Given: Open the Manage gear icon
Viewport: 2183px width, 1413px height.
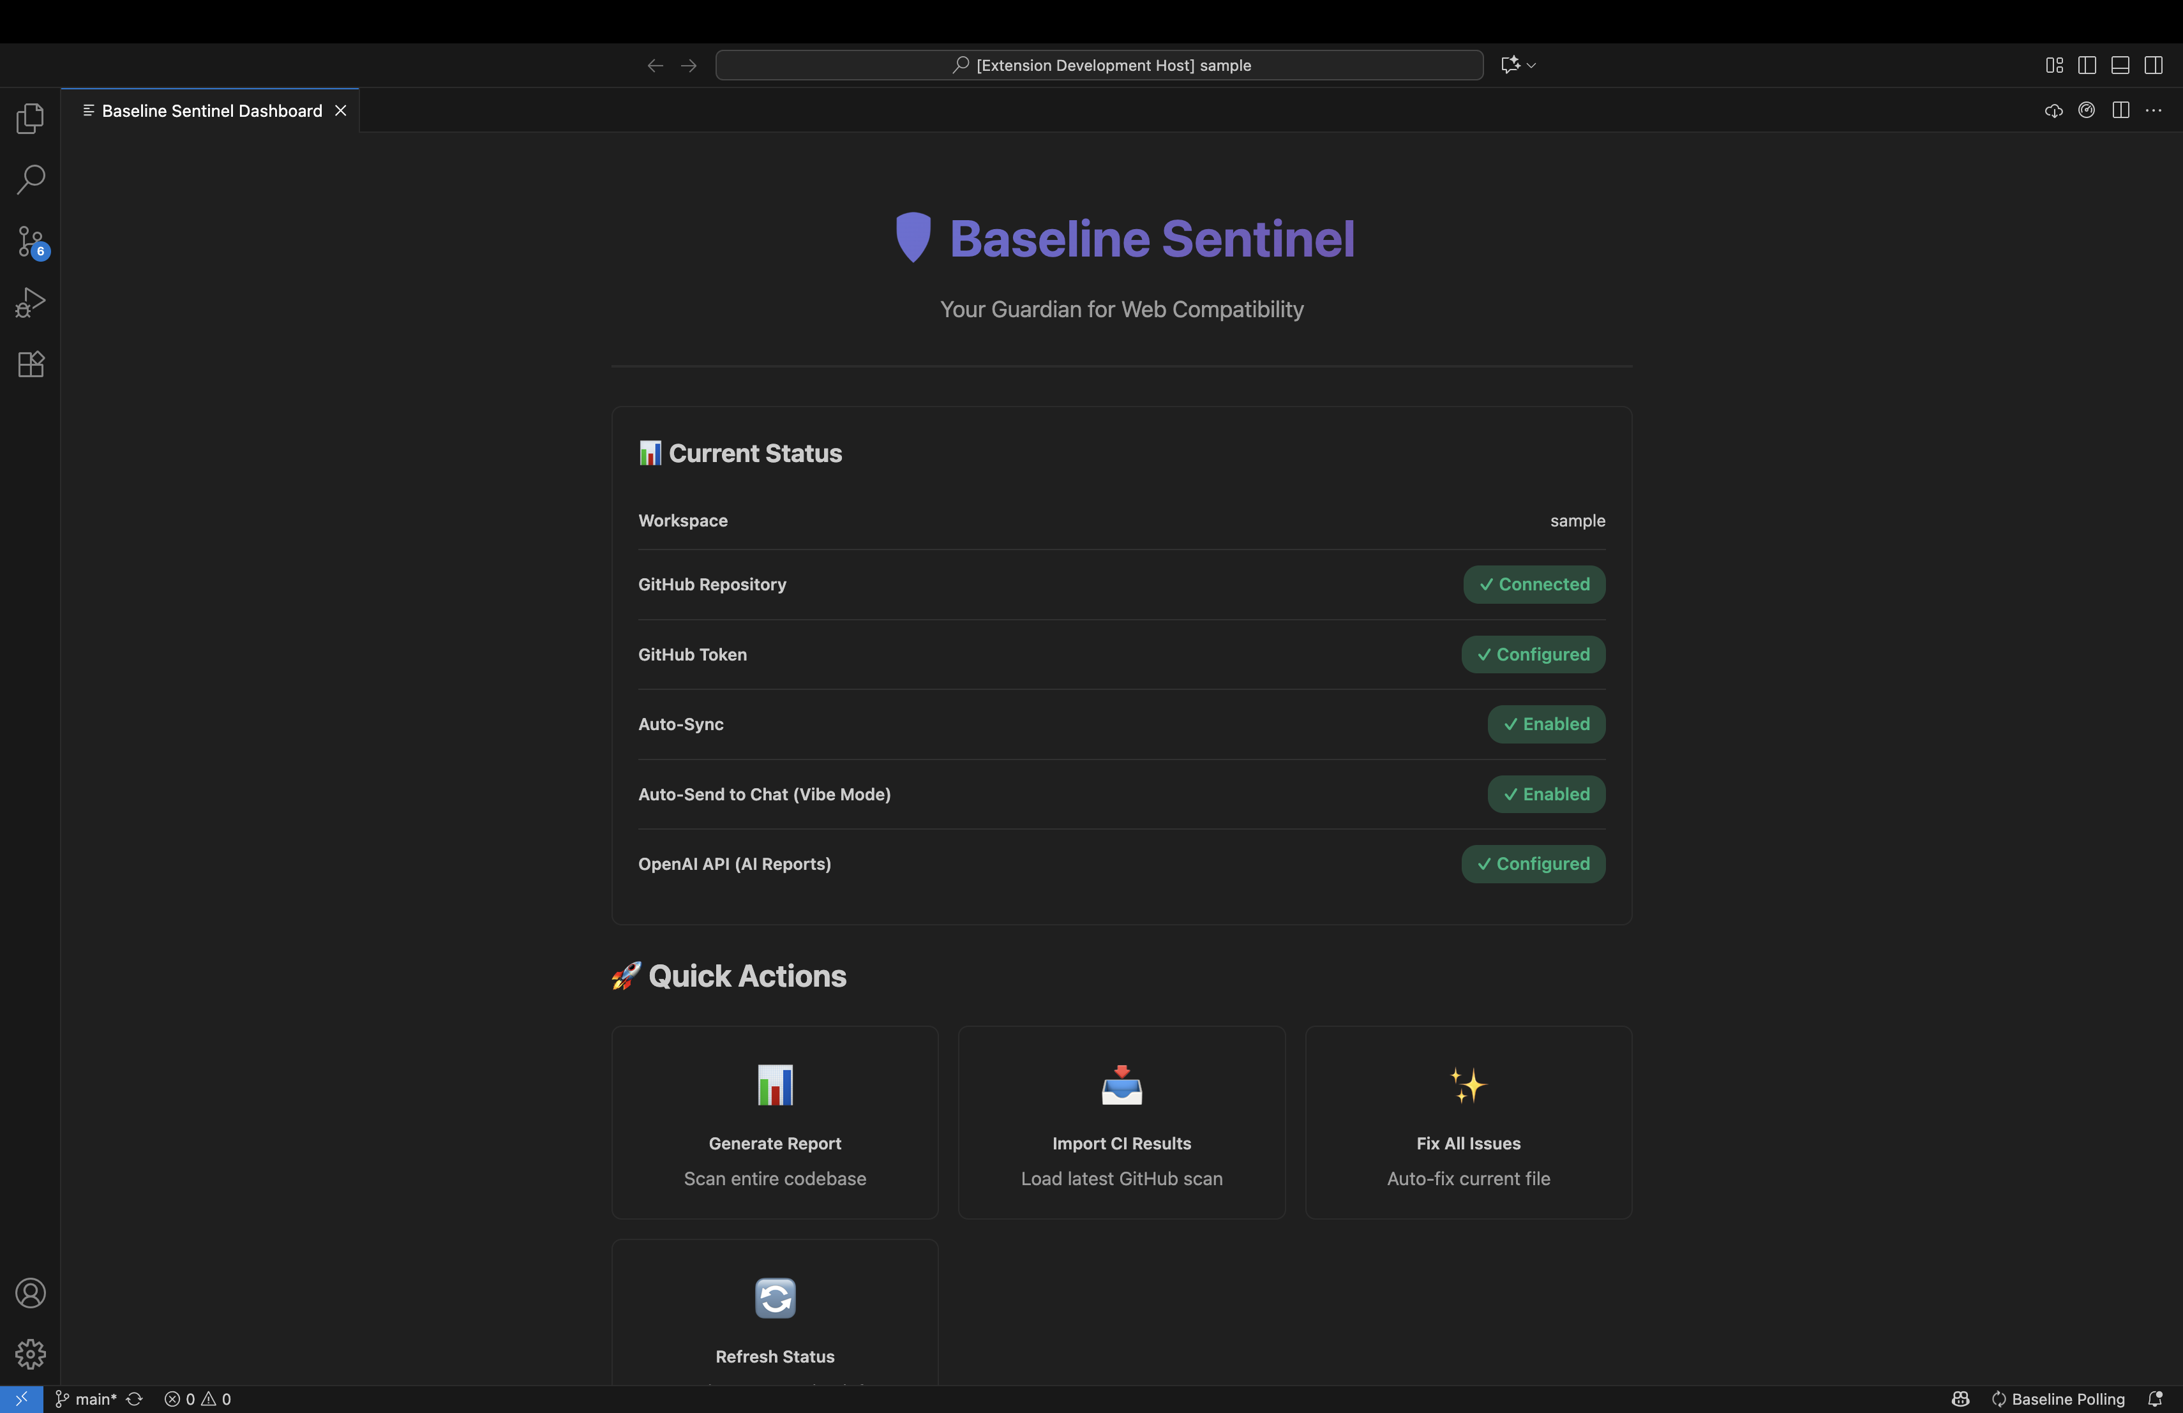Looking at the screenshot, I should click(x=30, y=1354).
